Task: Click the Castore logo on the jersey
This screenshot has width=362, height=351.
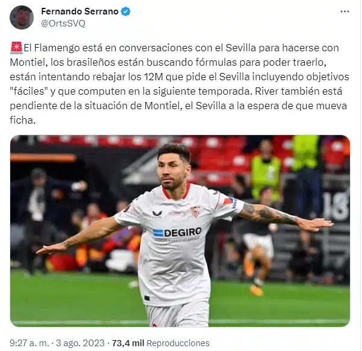Action: (157, 214)
